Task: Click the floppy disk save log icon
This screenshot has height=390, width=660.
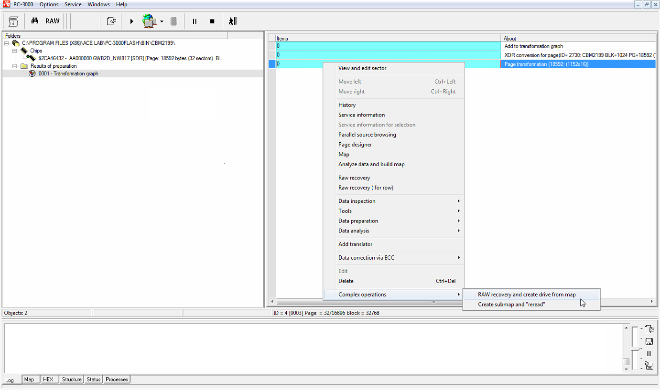Action: [649, 341]
